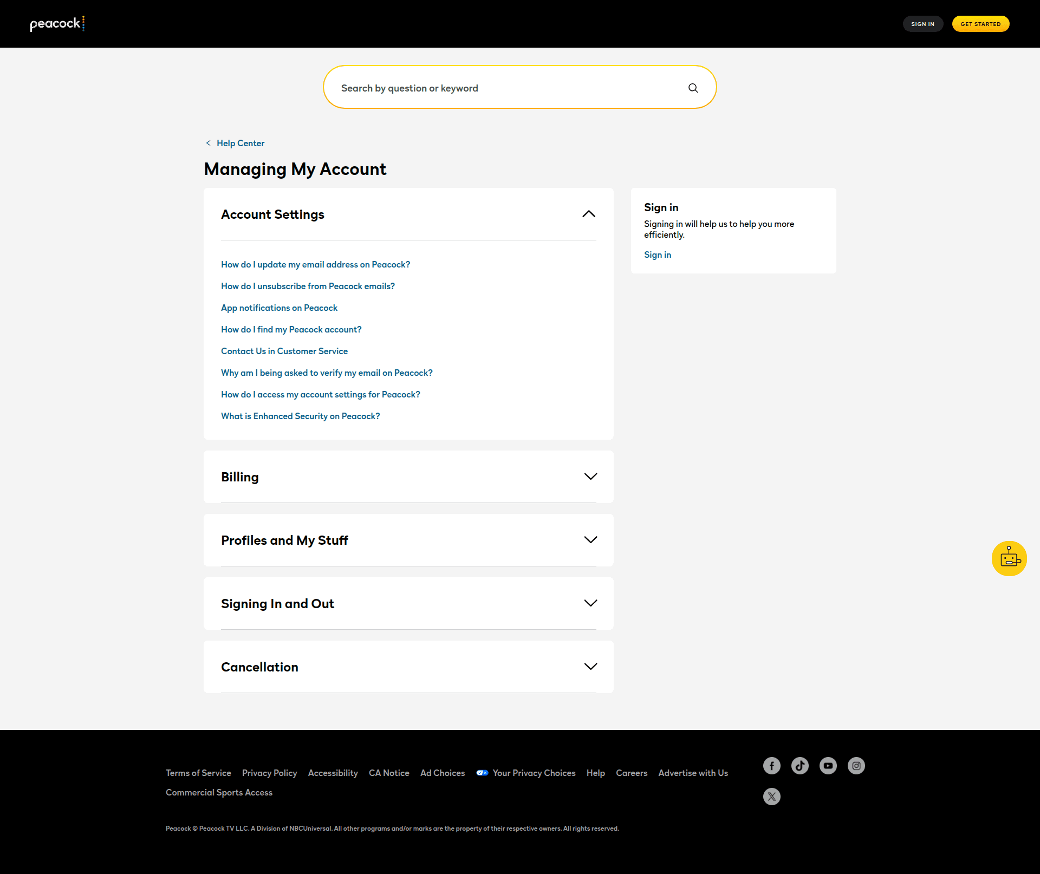Open Advertise with Us footer link
Screen dimensions: 1040x874
pyautogui.click(x=693, y=773)
